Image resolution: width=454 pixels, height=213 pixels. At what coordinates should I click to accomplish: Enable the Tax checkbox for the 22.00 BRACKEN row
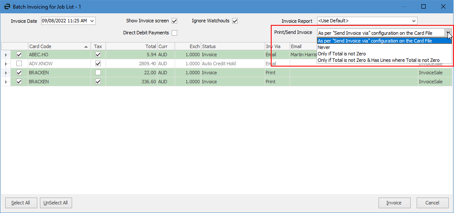[x=98, y=73]
